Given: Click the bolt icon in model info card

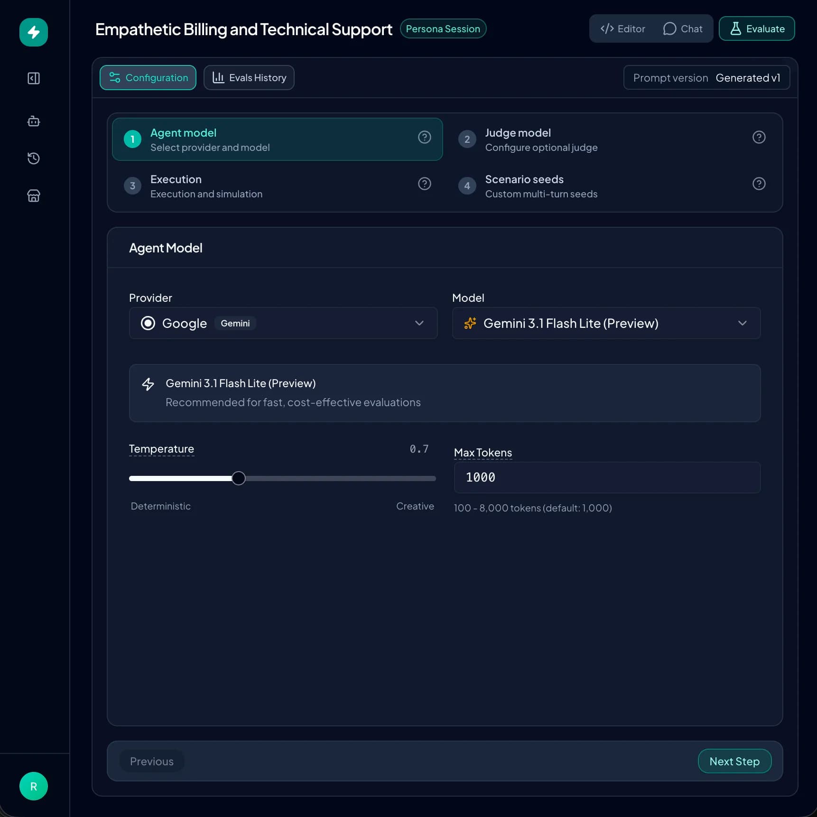Looking at the screenshot, I should (148, 384).
